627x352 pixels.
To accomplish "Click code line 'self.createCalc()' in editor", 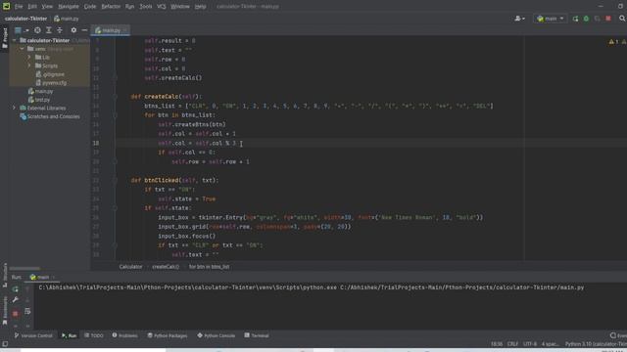I will [173, 78].
